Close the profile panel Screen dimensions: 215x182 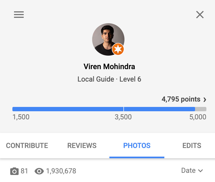[x=200, y=15]
